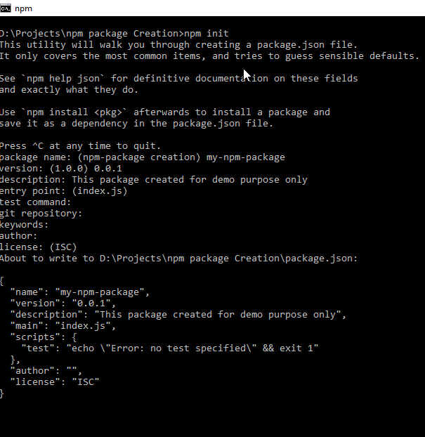Click the npm window title text
This screenshot has height=437, width=425.
coord(23,8)
